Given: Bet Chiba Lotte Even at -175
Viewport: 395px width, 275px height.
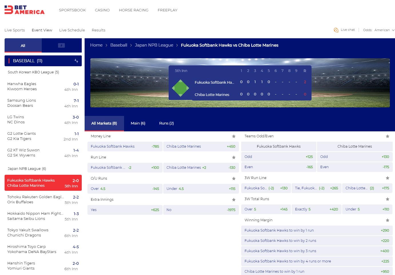Looking at the screenshot, I should click(x=355, y=167).
